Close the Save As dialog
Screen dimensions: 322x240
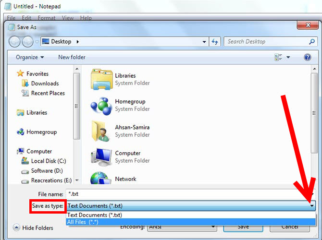[x=308, y=25]
